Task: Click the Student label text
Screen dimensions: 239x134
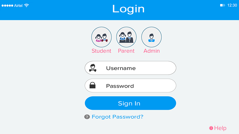Action: pos(101,51)
